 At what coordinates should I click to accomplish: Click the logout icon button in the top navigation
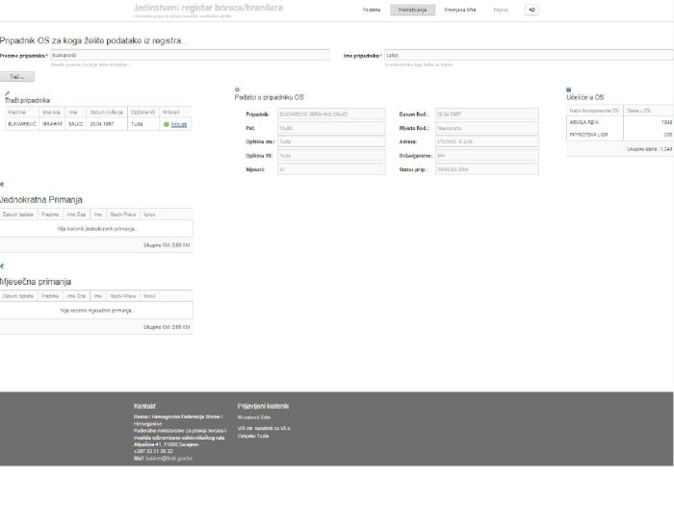pos(531,10)
